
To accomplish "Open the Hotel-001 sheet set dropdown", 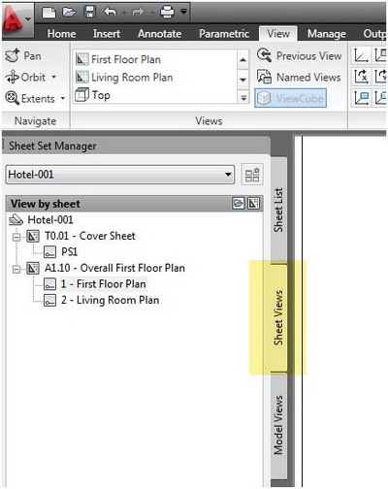I will (x=120, y=175).
